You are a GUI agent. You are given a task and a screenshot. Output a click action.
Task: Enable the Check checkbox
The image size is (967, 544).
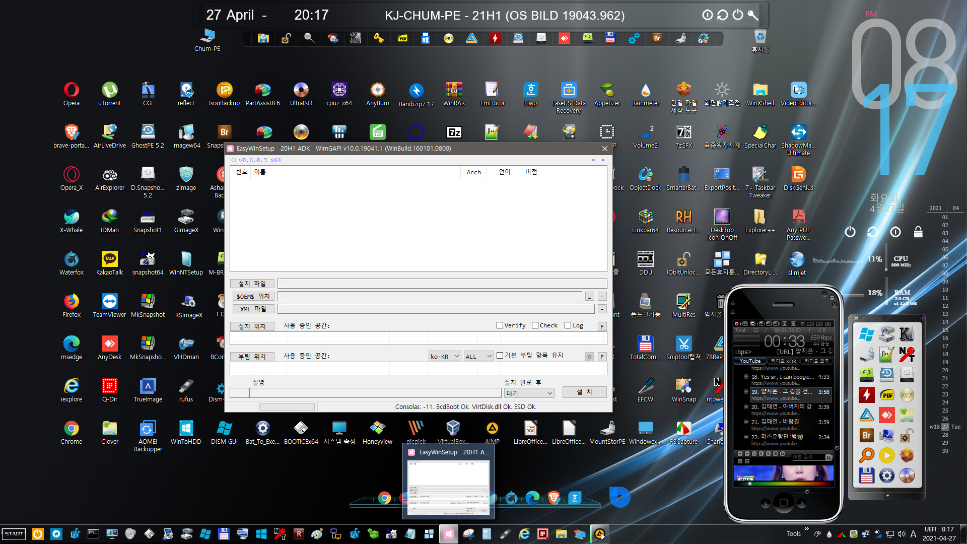[535, 325]
